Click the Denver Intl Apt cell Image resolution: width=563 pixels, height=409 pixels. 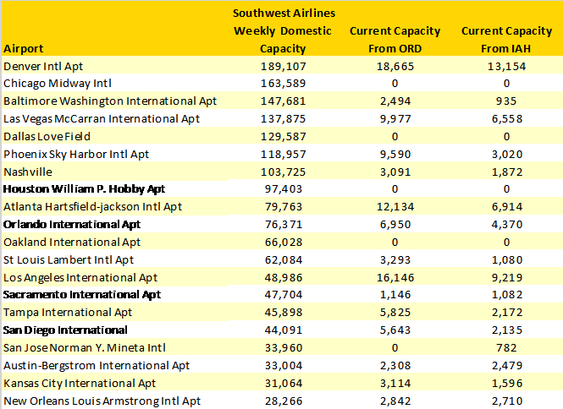point(44,66)
